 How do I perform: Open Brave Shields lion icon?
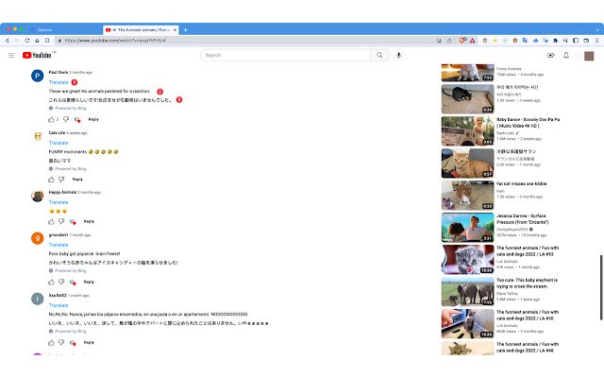pyautogui.click(x=461, y=41)
